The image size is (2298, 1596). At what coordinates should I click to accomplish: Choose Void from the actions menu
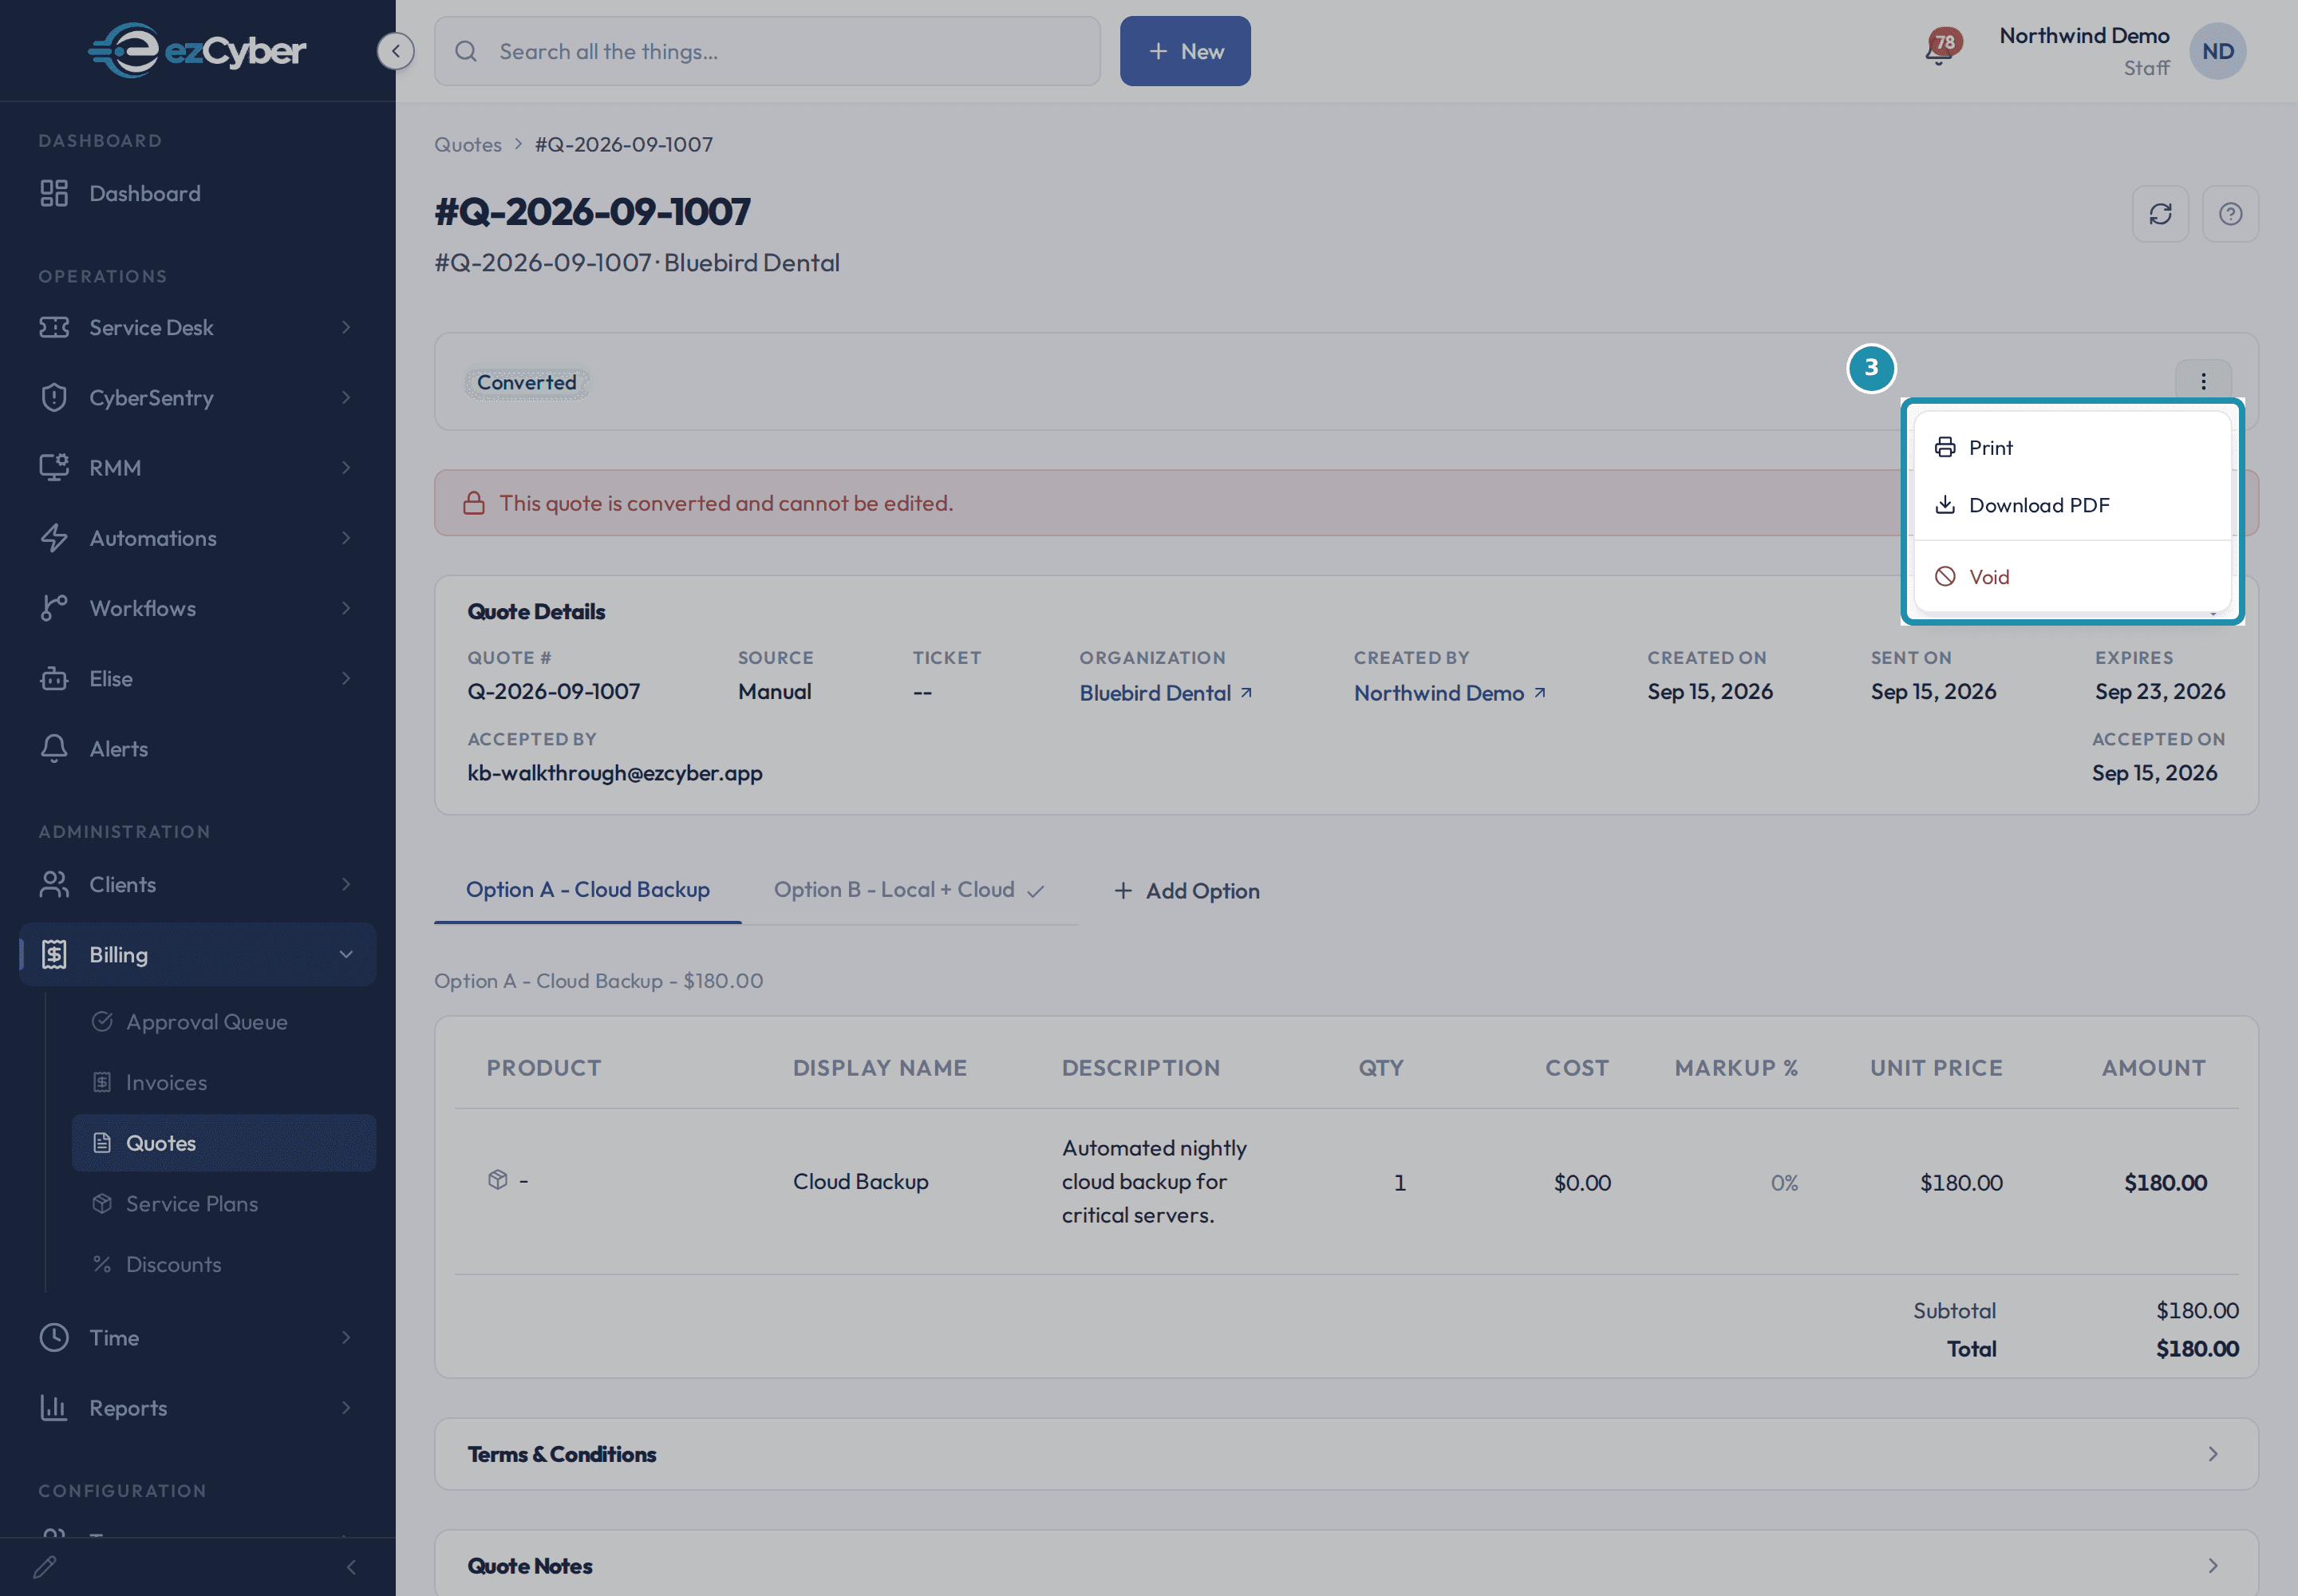[2072, 577]
